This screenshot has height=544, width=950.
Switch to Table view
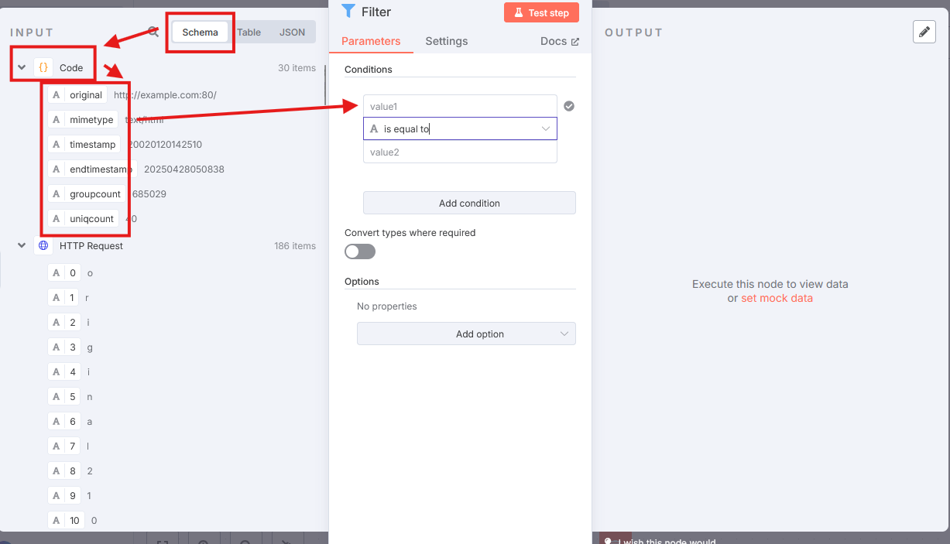[x=249, y=33]
